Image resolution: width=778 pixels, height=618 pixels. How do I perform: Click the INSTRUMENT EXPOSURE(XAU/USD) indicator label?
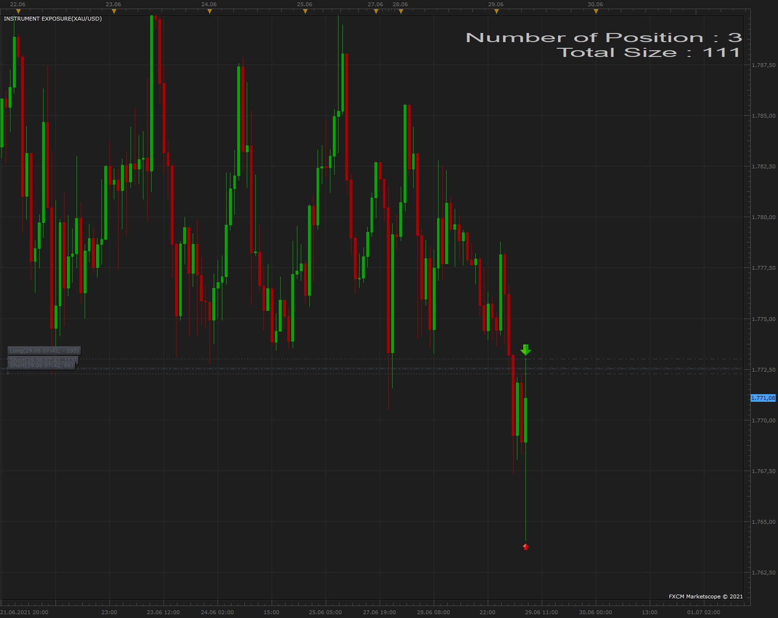point(53,19)
